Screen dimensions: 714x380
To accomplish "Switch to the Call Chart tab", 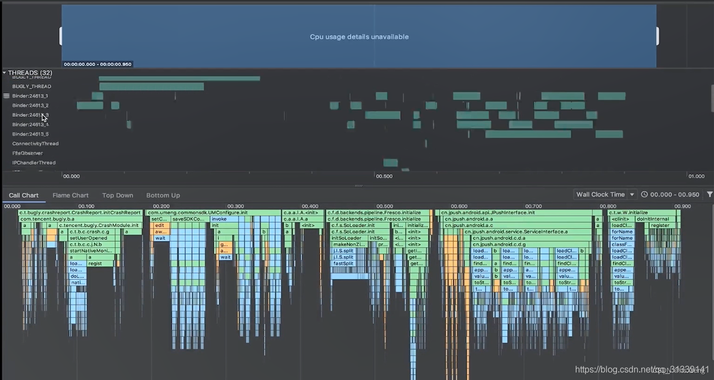I will click(24, 195).
